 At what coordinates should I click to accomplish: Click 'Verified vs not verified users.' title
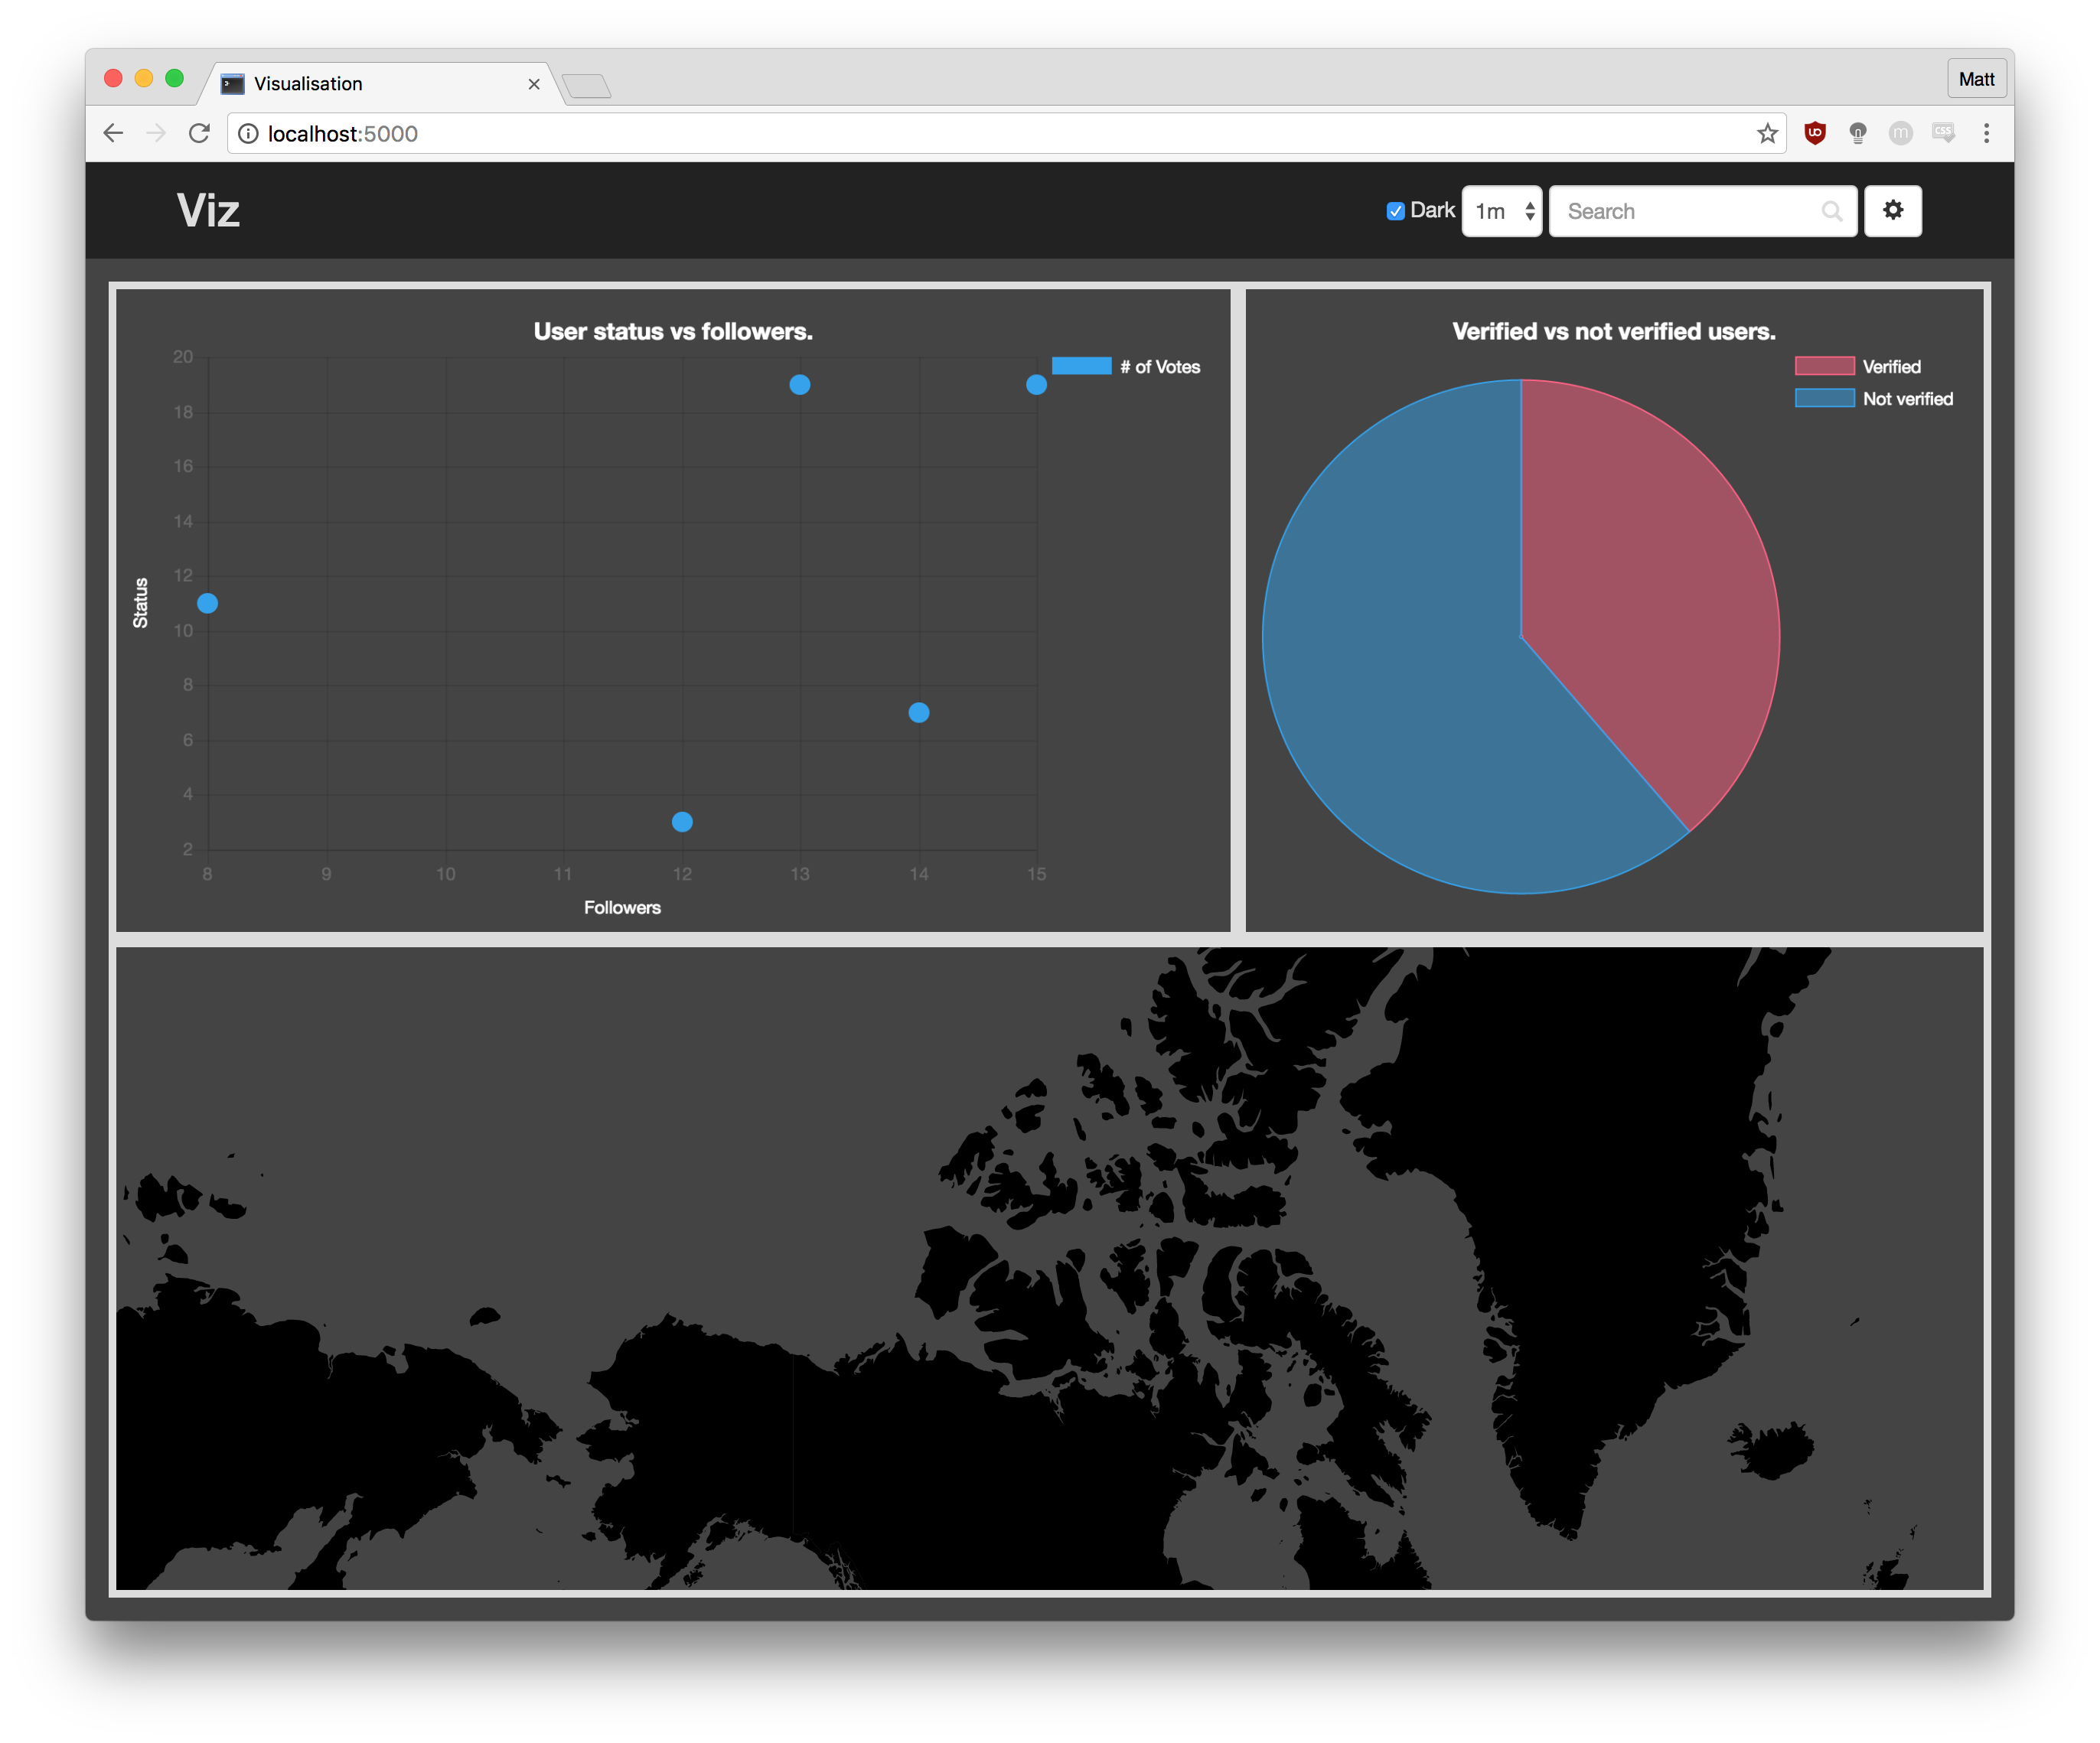coord(1614,331)
